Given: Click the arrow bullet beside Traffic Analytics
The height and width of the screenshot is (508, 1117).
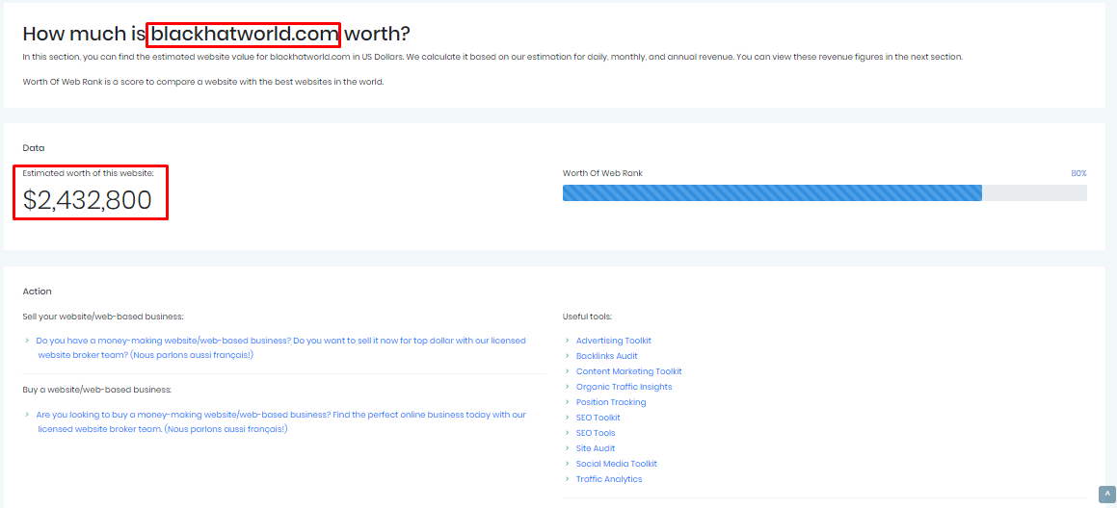Looking at the screenshot, I should (567, 479).
